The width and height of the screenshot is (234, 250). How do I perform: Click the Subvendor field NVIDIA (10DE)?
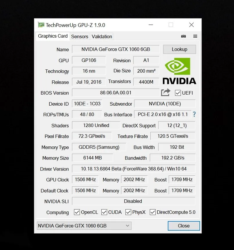[165, 104]
